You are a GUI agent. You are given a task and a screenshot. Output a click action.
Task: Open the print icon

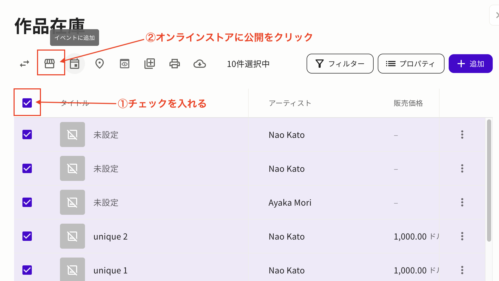[175, 63]
